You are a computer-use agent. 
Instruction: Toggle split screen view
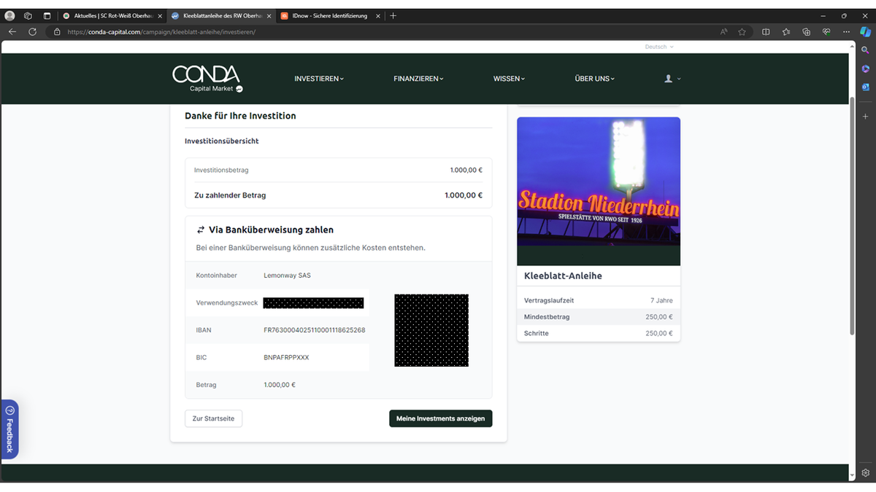[766, 32]
